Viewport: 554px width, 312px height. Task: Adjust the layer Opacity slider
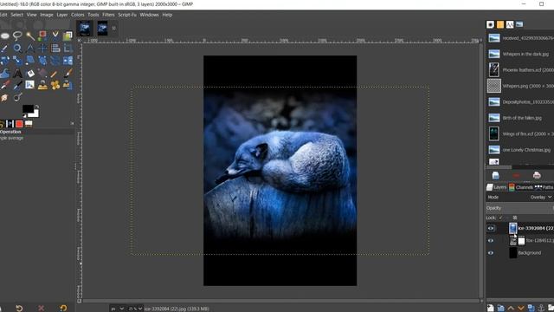tap(519, 208)
